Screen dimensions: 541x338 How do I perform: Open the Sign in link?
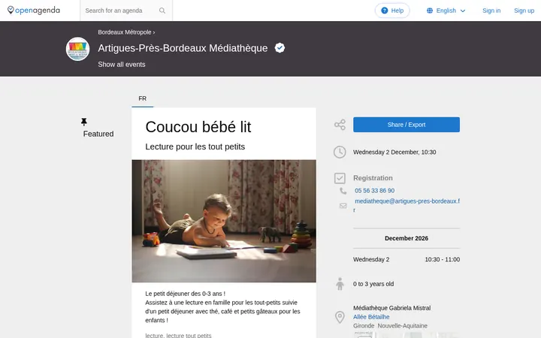point(491,11)
